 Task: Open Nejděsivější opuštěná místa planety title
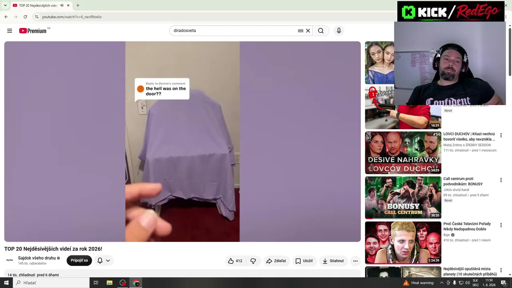tap(470, 272)
